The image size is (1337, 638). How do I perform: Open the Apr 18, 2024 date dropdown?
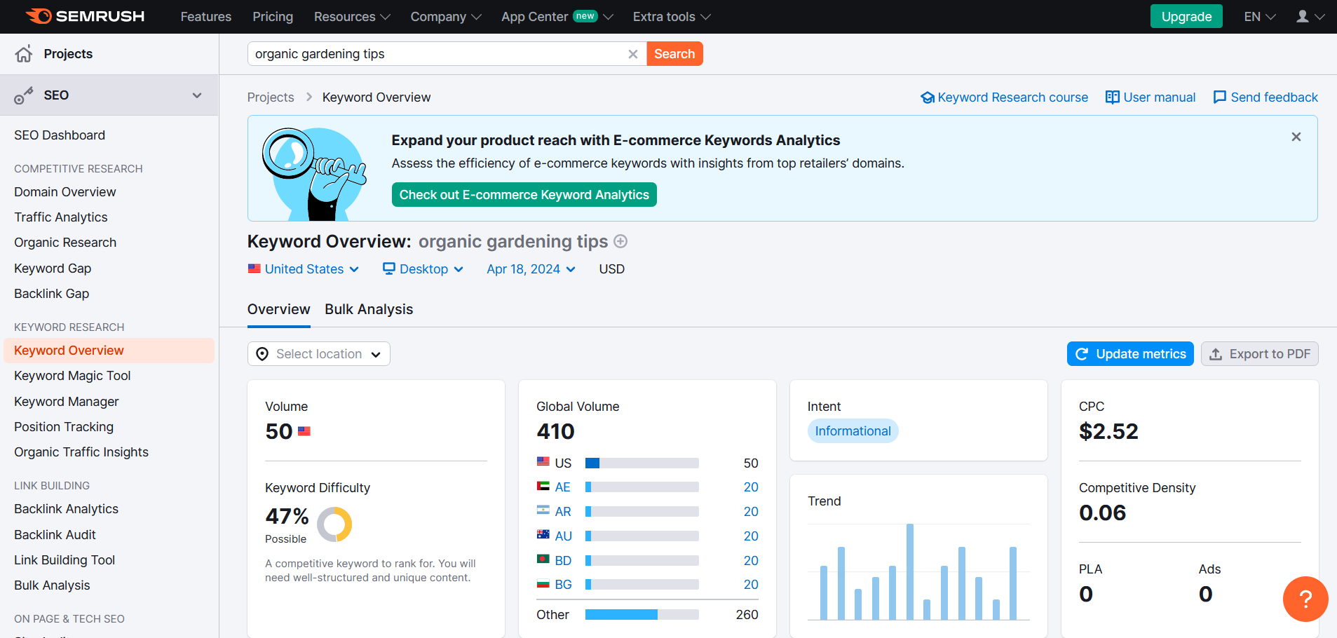click(x=531, y=269)
